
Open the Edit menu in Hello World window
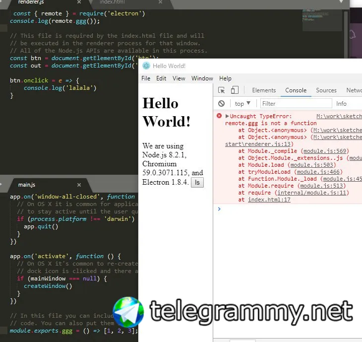coord(161,78)
